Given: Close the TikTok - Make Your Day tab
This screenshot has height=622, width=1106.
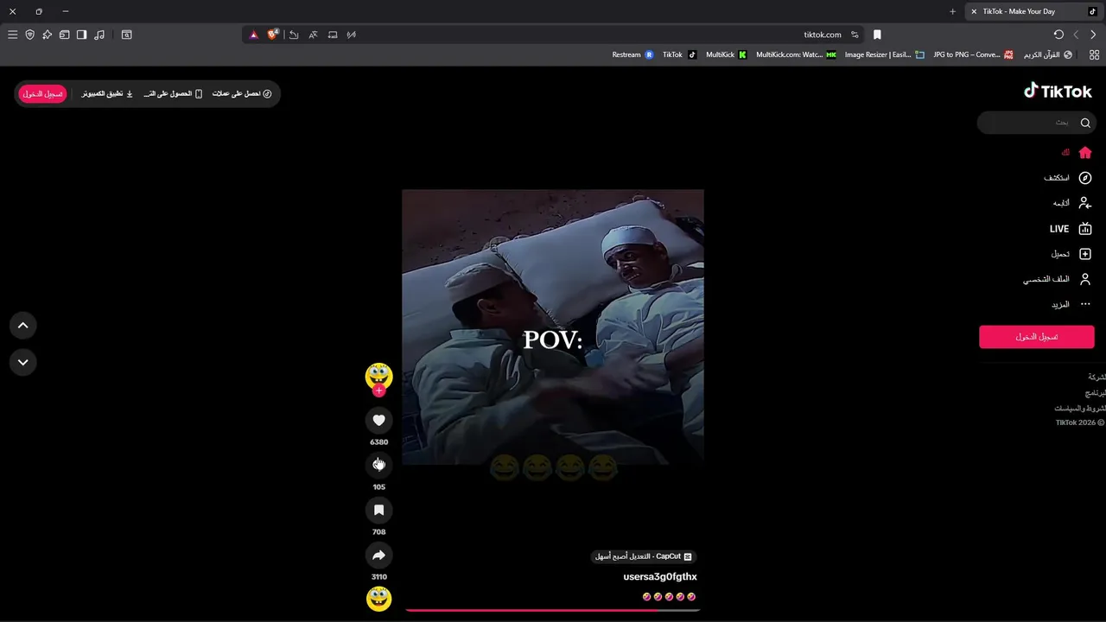Looking at the screenshot, I should [x=974, y=11].
